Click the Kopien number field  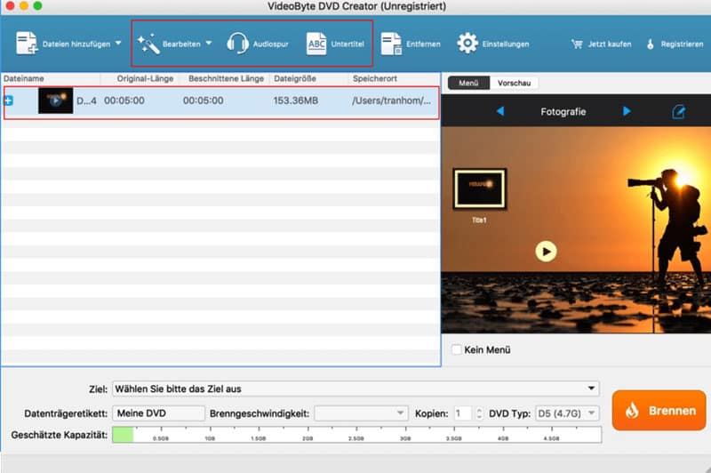click(x=462, y=413)
